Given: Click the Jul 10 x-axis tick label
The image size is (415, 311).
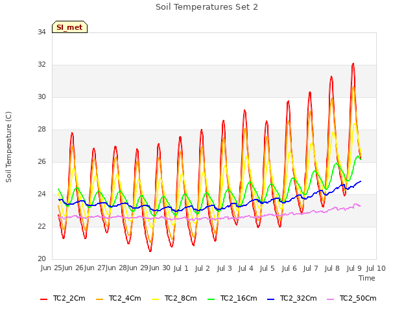Looking at the screenshot, I should click(x=376, y=268).
